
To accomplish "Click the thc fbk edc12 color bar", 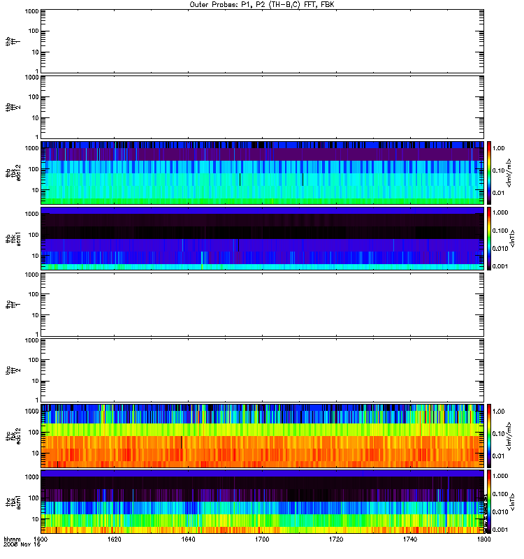I will 489,435.
